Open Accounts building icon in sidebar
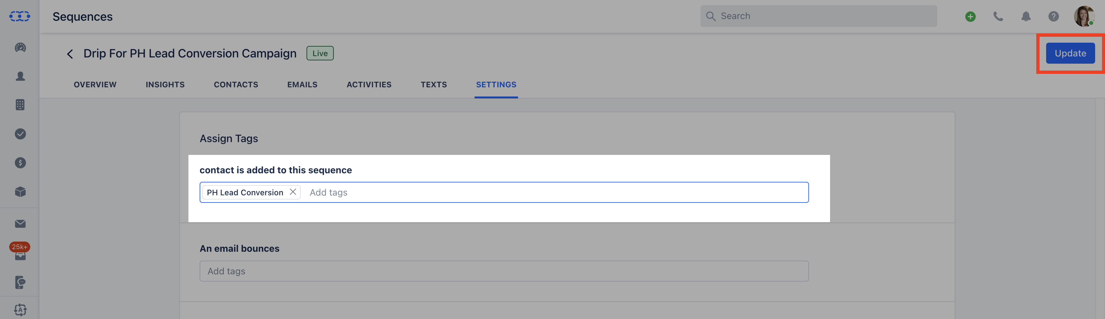 pyautogui.click(x=20, y=105)
